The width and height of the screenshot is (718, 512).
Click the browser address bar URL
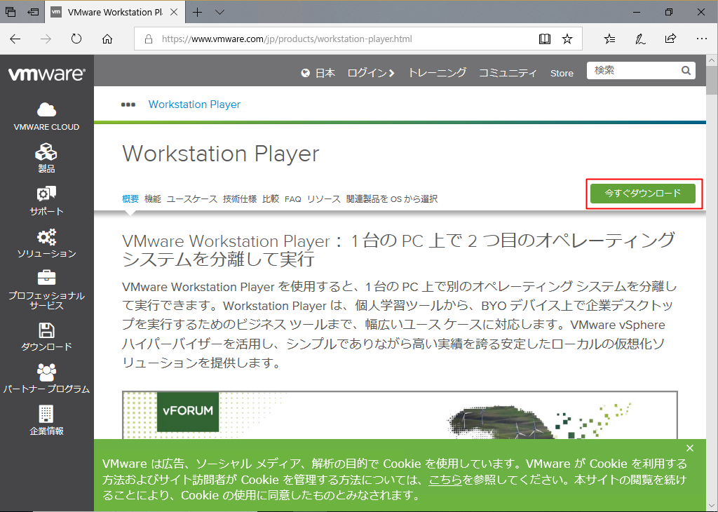point(287,39)
